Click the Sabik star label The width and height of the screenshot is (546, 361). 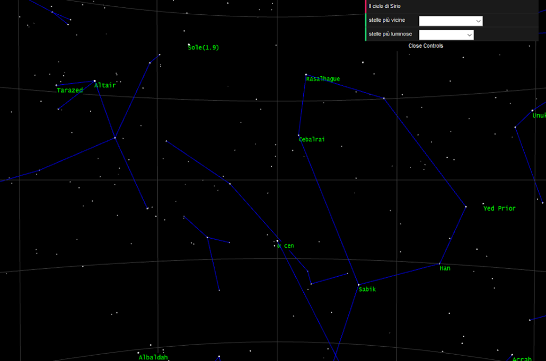(x=367, y=290)
